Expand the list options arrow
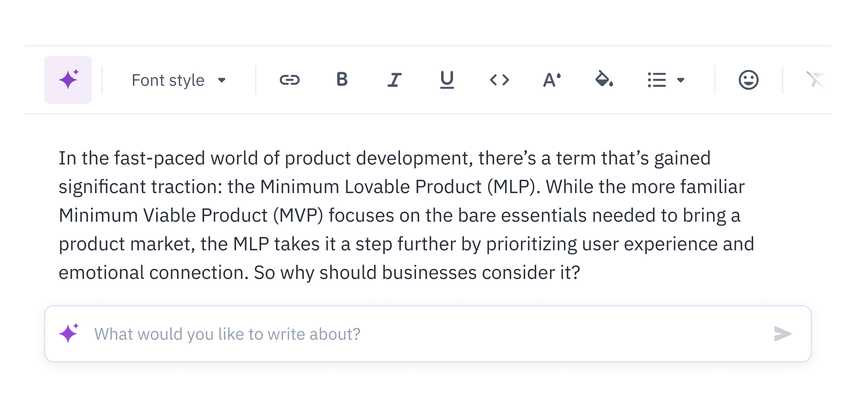 [680, 80]
